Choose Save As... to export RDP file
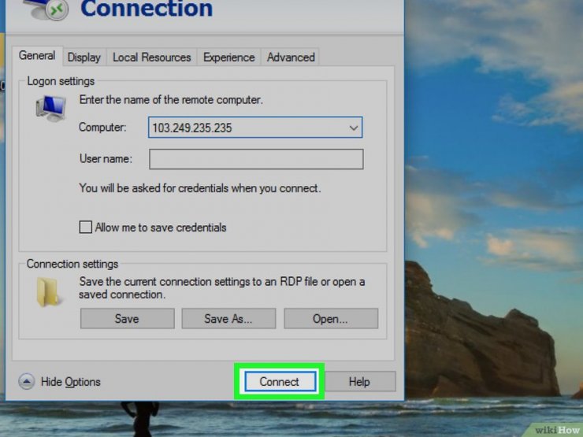This screenshot has width=583, height=437. tap(228, 319)
